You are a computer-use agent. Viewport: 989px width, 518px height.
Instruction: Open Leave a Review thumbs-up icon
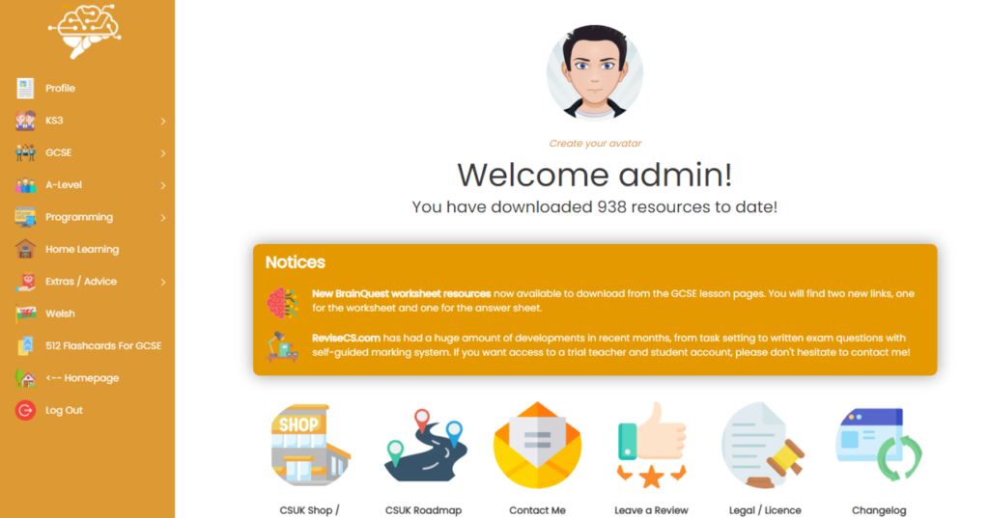[651, 445]
